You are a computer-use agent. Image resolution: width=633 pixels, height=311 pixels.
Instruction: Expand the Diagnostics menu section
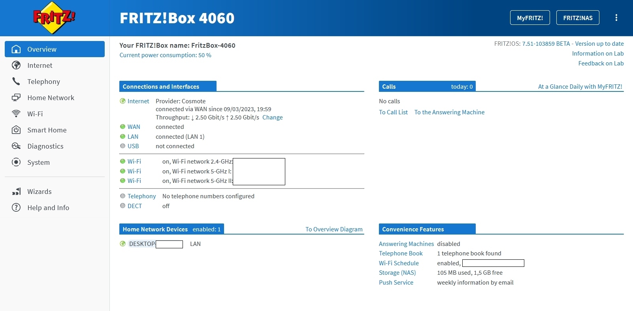pyautogui.click(x=55, y=146)
